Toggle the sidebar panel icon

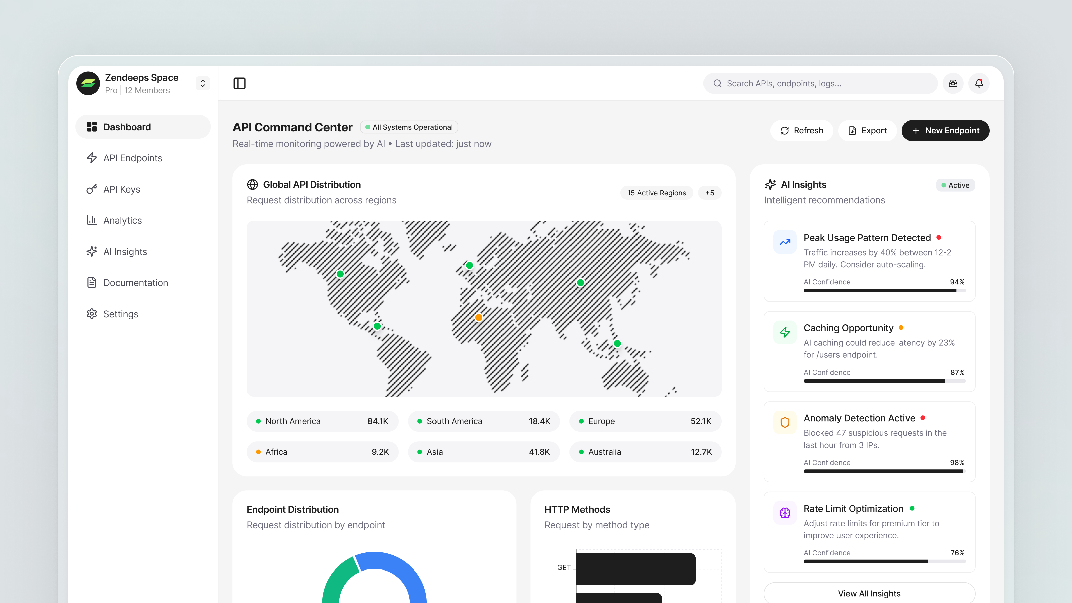click(x=239, y=83)
